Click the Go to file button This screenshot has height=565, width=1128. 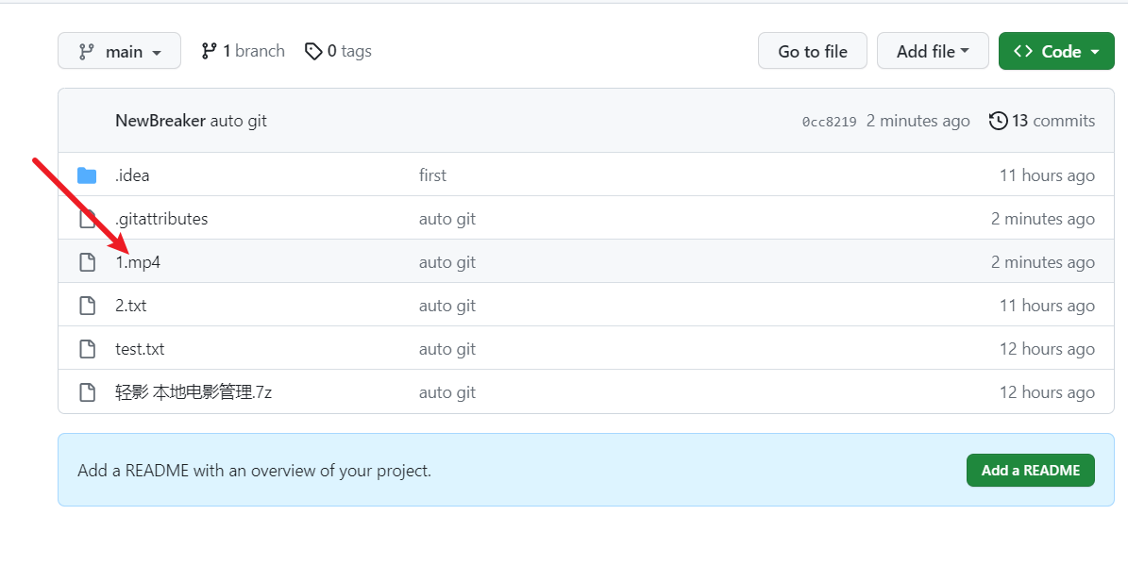pyautogui.click(x=812, y=51)
